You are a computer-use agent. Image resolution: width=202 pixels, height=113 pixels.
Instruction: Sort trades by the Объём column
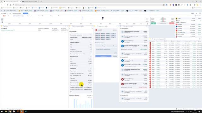165,41
